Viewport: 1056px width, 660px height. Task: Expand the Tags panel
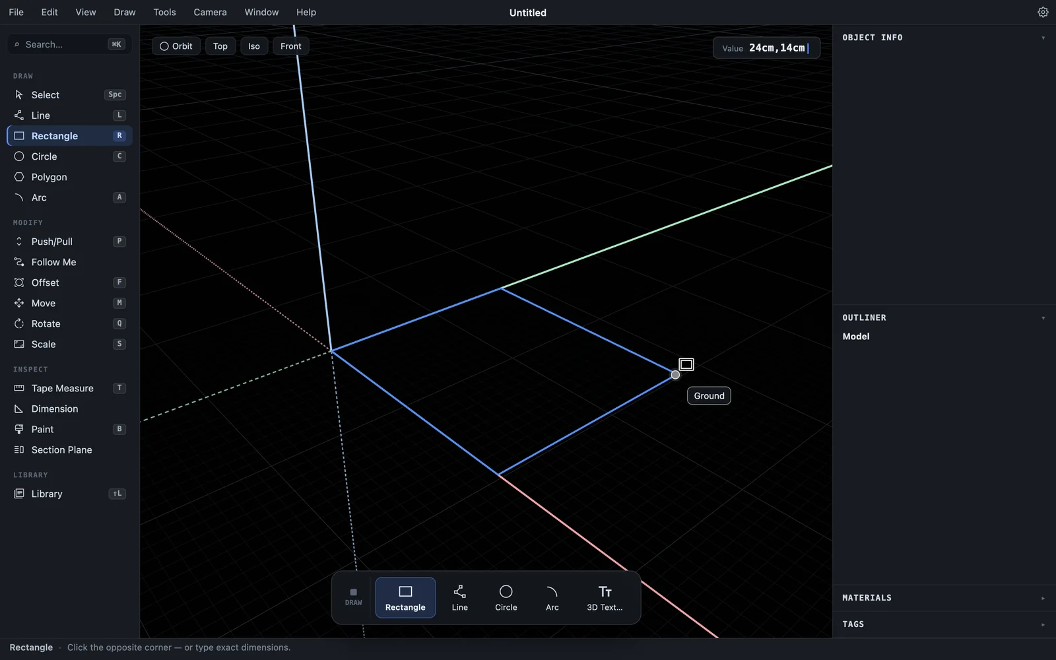coord(1043,624)
